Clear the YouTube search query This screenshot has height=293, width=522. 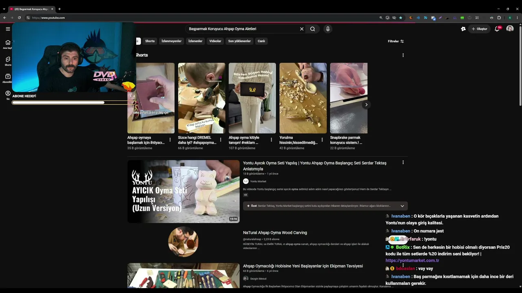click(x=302, y=29)
